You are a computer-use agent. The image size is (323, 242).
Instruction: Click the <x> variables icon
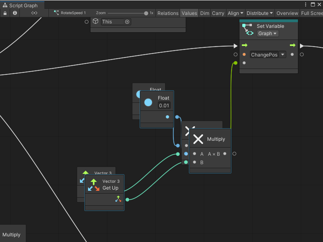coord(34,13)
